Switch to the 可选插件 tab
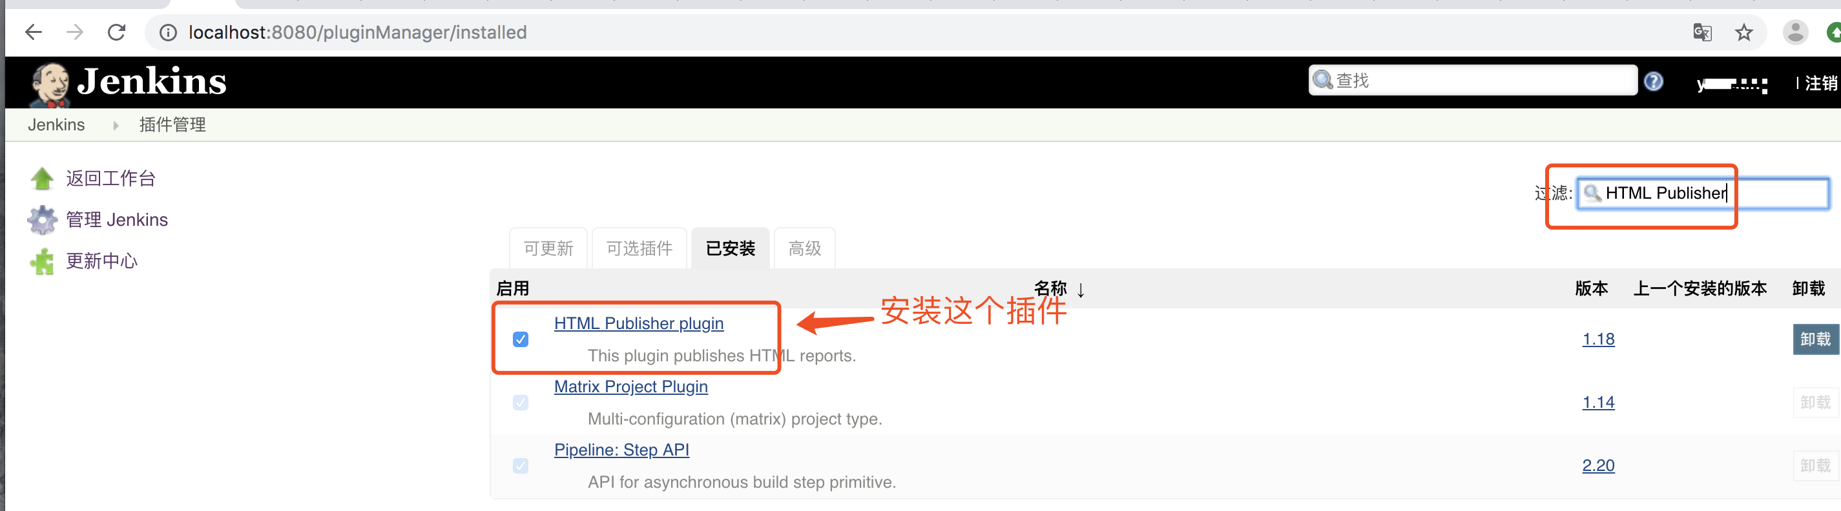1841x511 pixels. (640, 248)
